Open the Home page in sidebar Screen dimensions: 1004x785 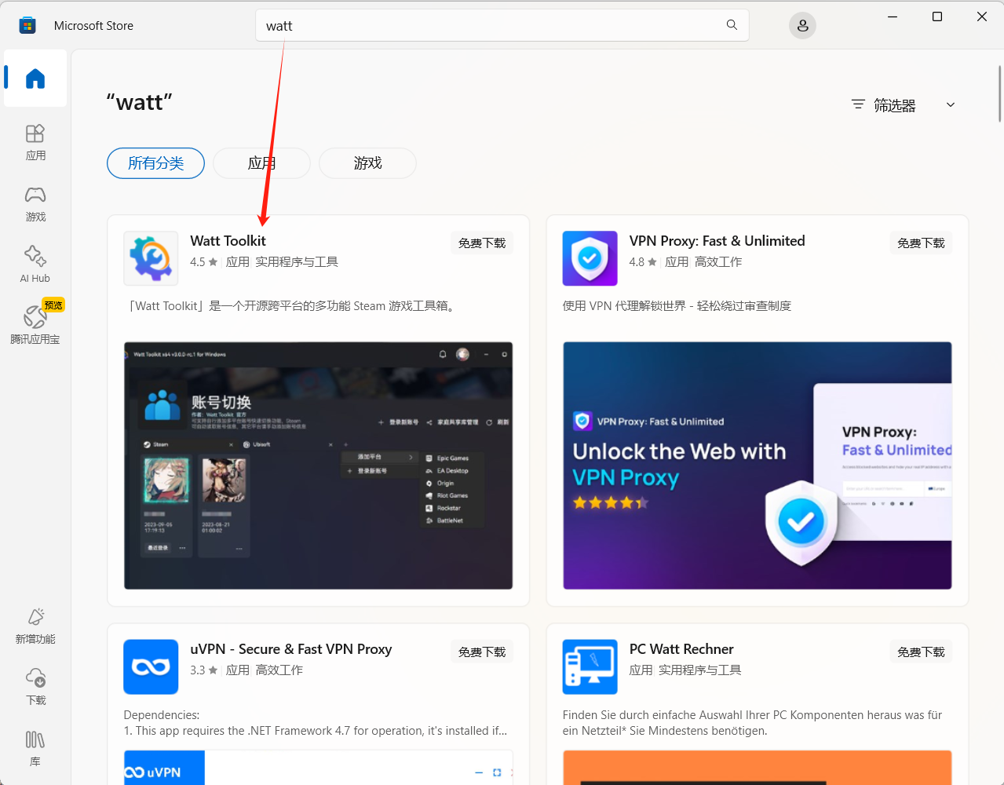pos(35,78)
